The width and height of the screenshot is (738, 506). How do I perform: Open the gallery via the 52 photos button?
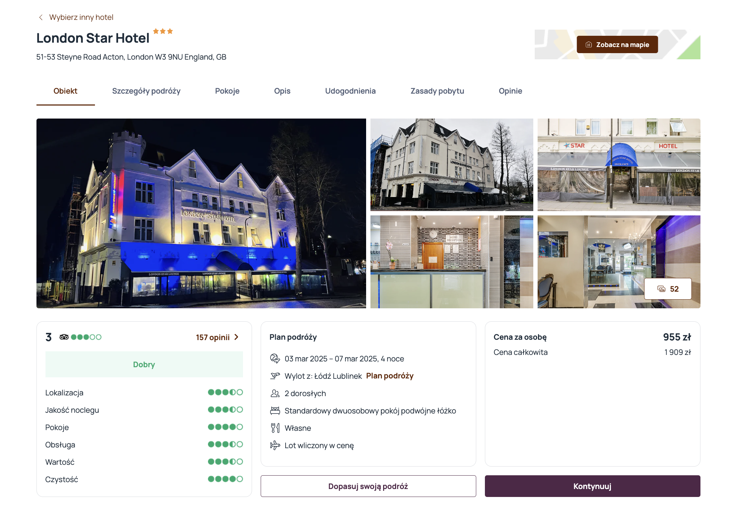(x=668, y=289)
